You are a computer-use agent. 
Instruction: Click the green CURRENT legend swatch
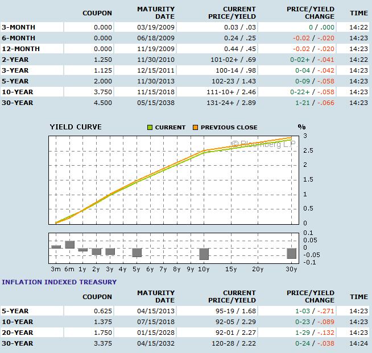[150, 127]
